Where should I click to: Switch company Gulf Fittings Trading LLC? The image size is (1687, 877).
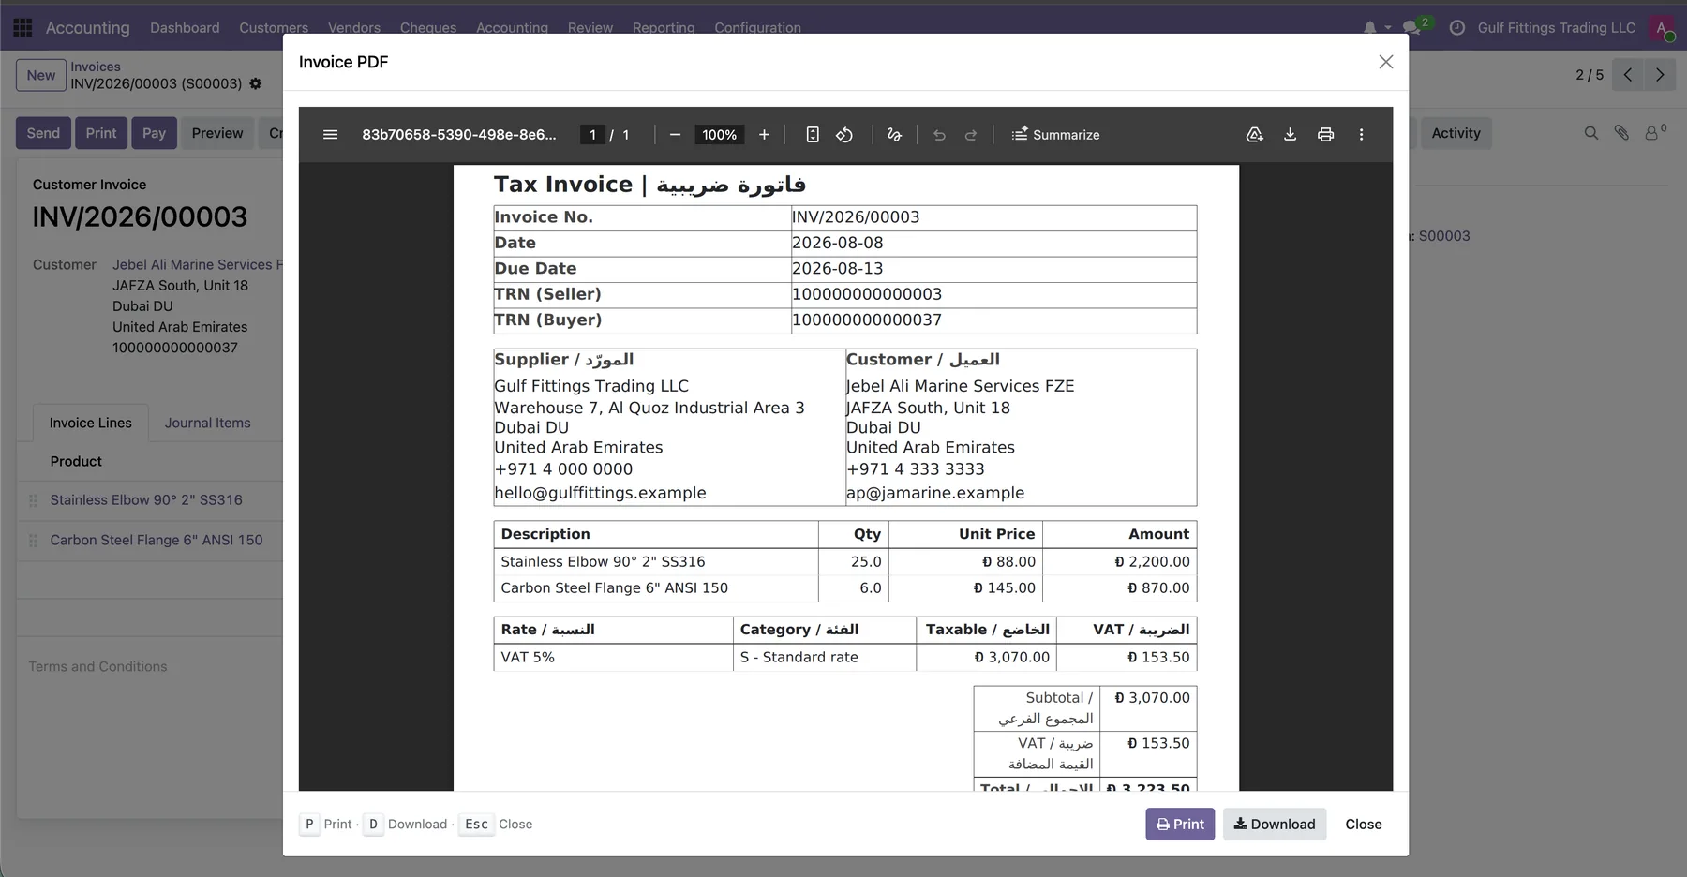pyautogui.click(x=1556, y=28)
